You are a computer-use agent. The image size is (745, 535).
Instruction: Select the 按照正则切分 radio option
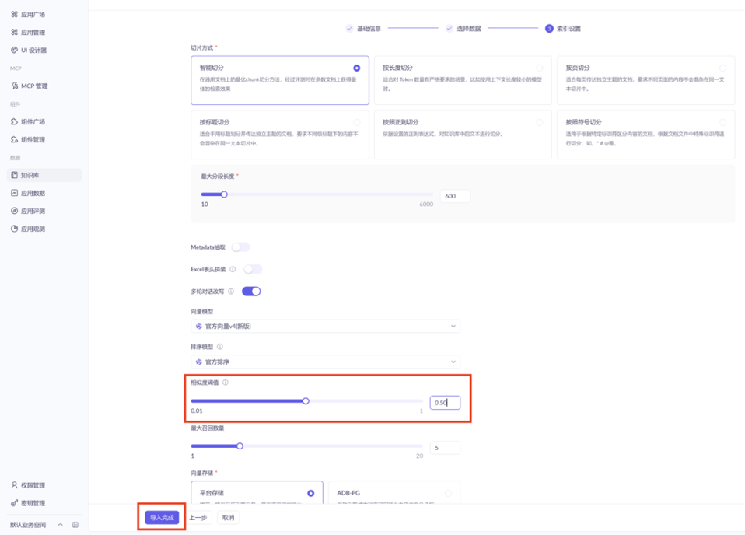point(539,122)
